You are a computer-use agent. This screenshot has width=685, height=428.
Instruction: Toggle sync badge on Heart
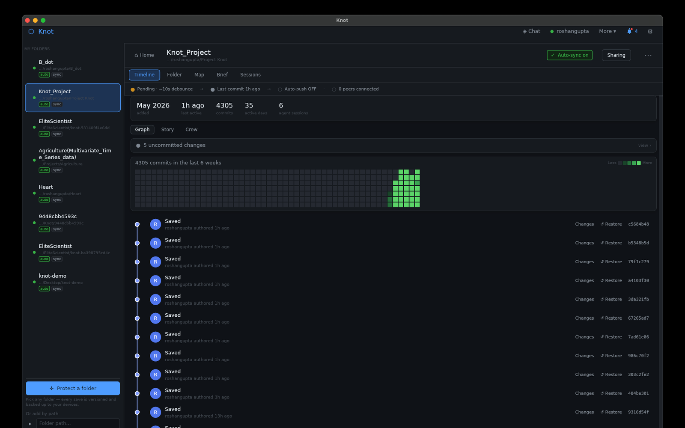[57, 200]
